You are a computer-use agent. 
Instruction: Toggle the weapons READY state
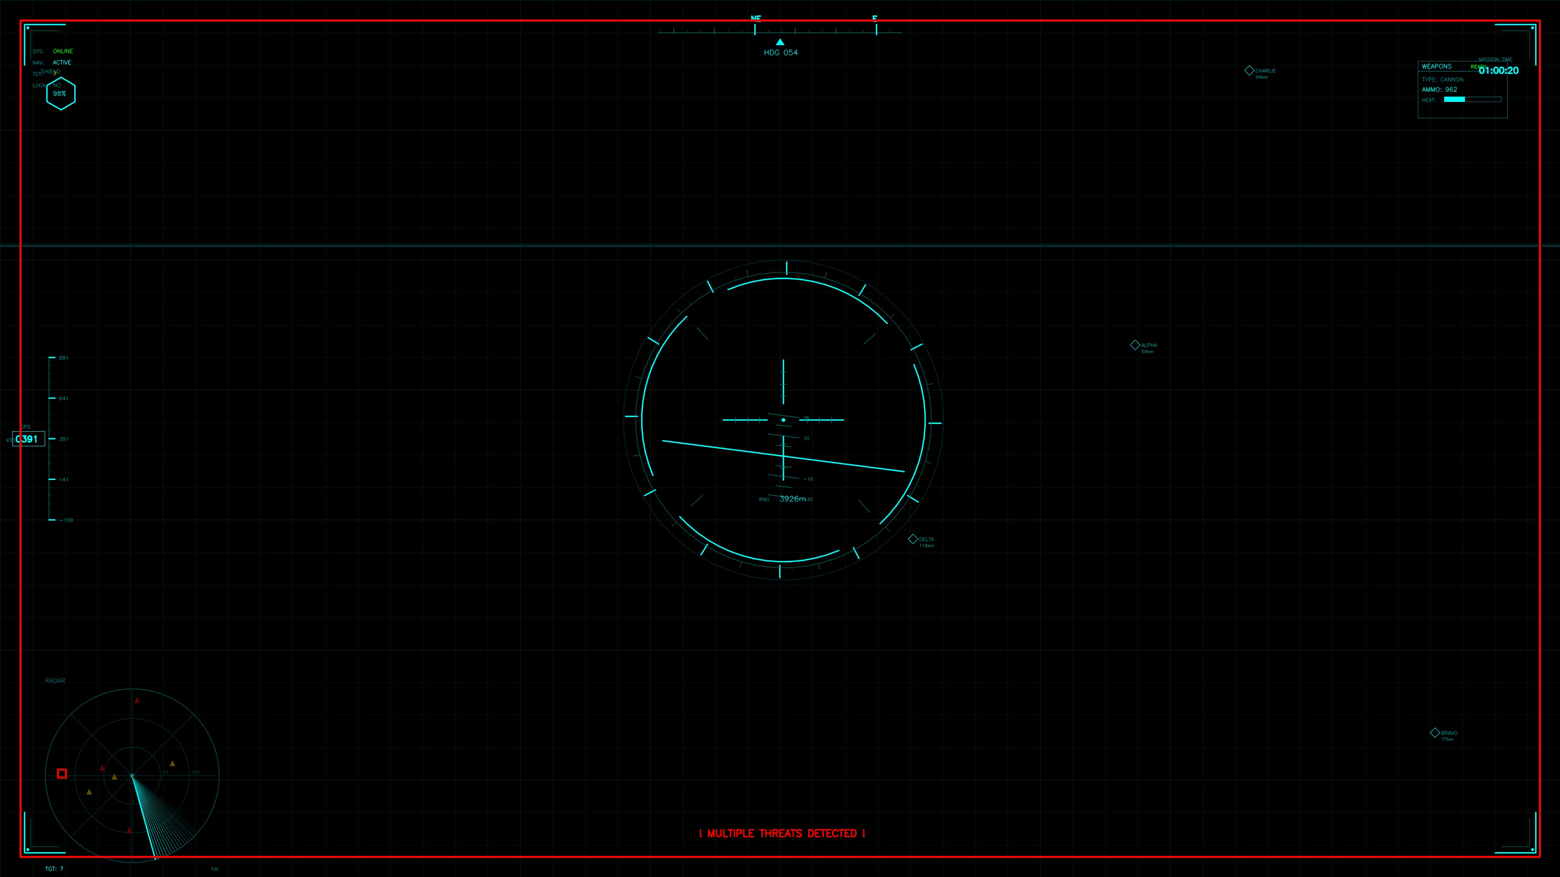(1478, 67)
